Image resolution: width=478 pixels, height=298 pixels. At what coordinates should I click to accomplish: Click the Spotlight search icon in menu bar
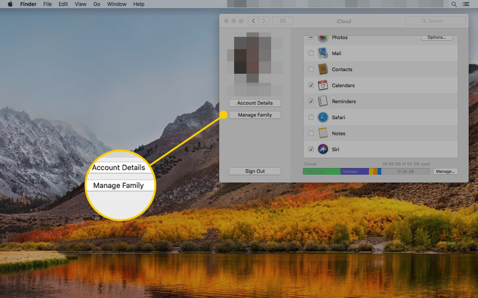tap(454, 4)
